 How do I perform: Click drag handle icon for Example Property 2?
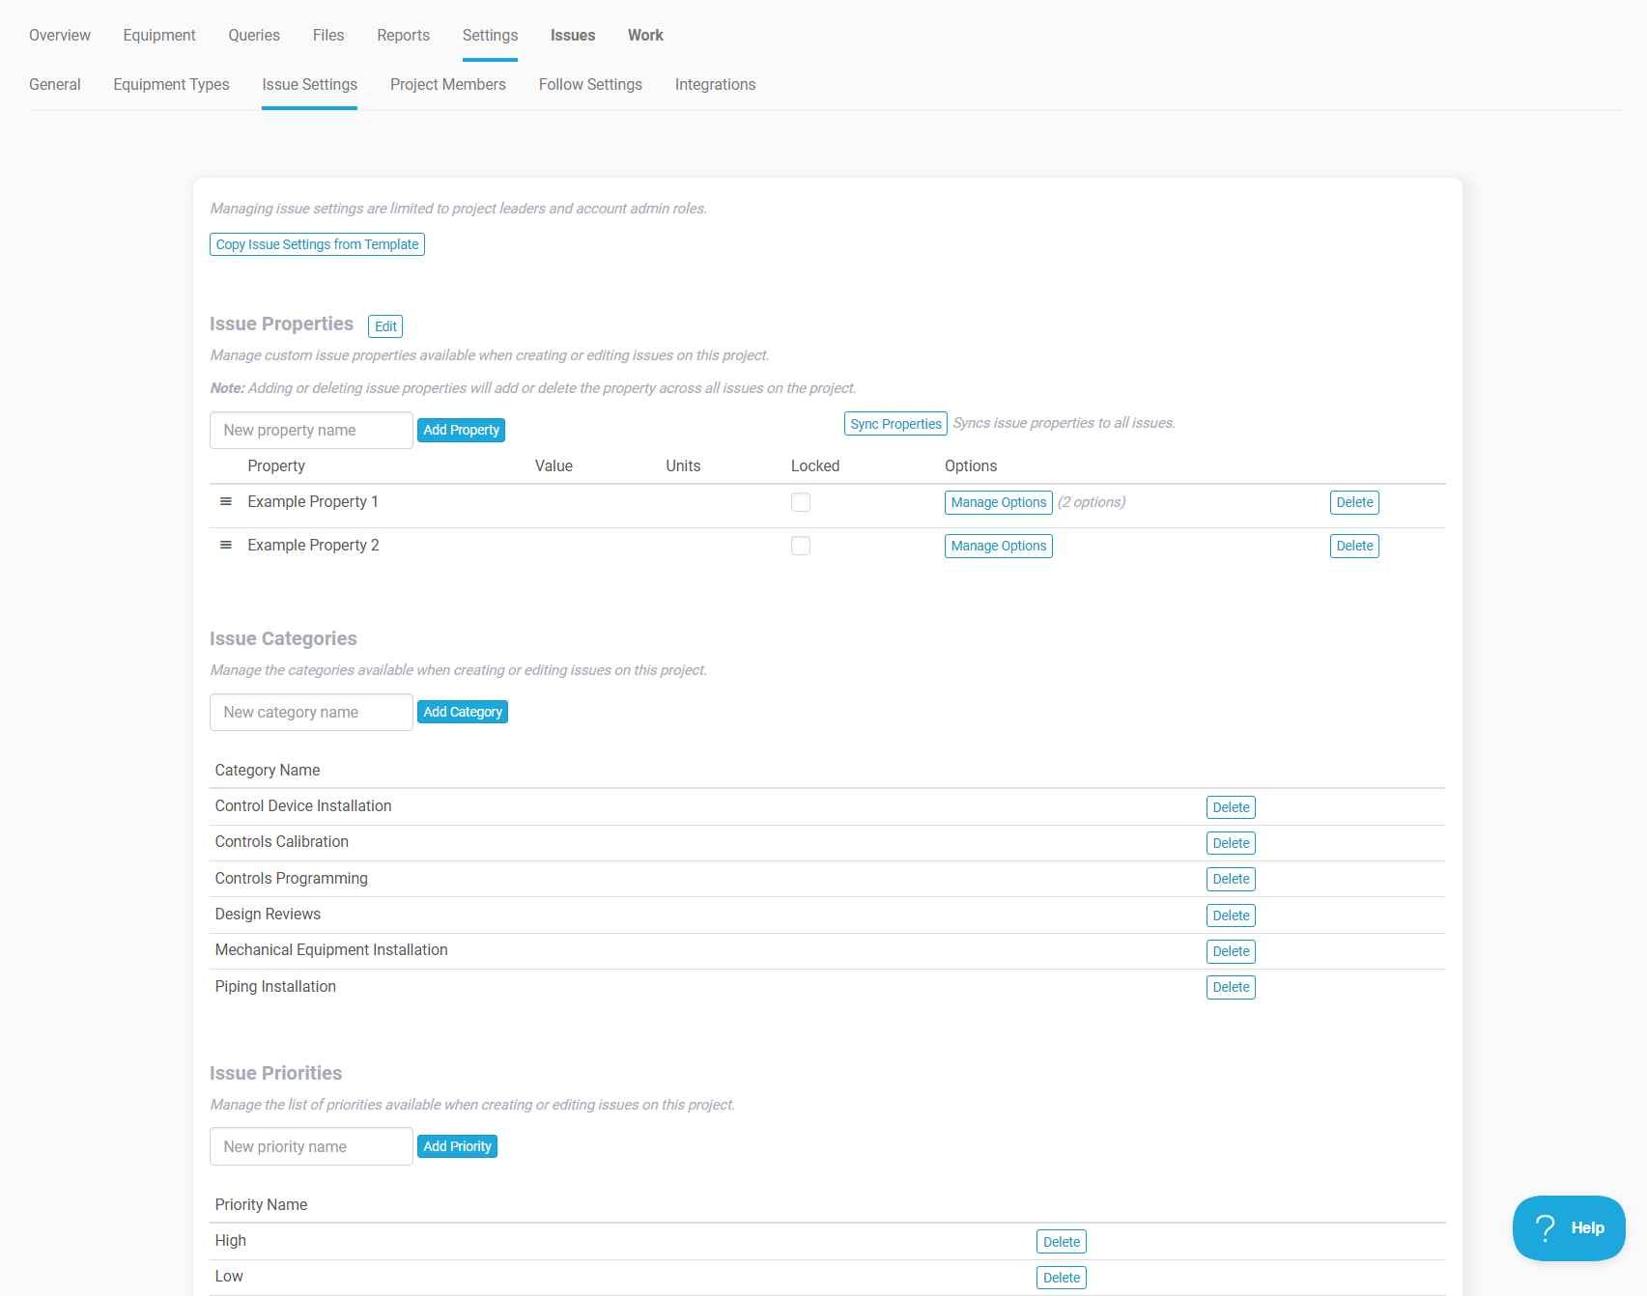point(226,546)
